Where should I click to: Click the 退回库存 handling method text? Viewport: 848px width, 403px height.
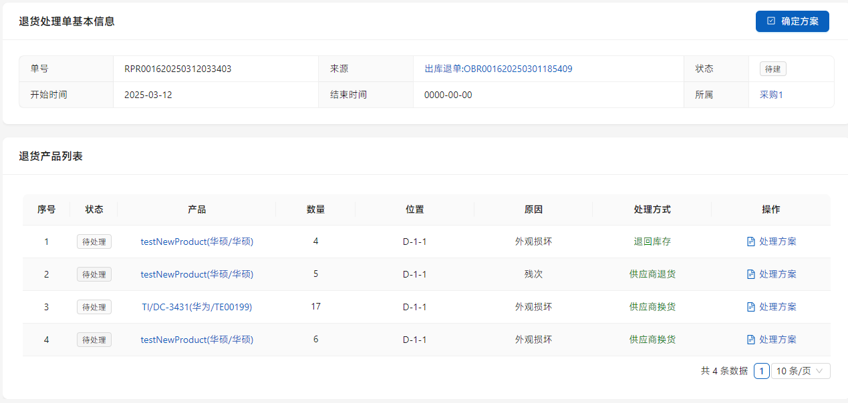point(652,242)
